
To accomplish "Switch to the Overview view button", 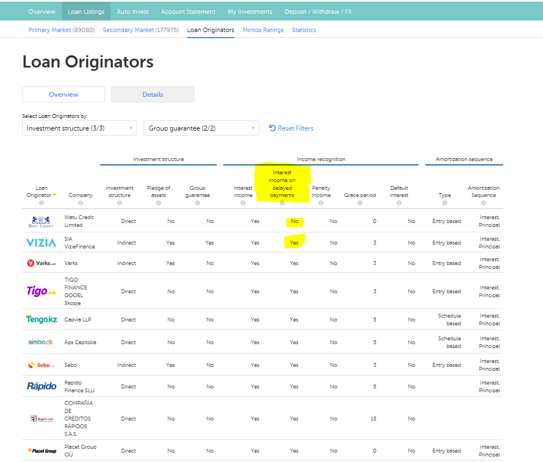I will tap(64, 95).
